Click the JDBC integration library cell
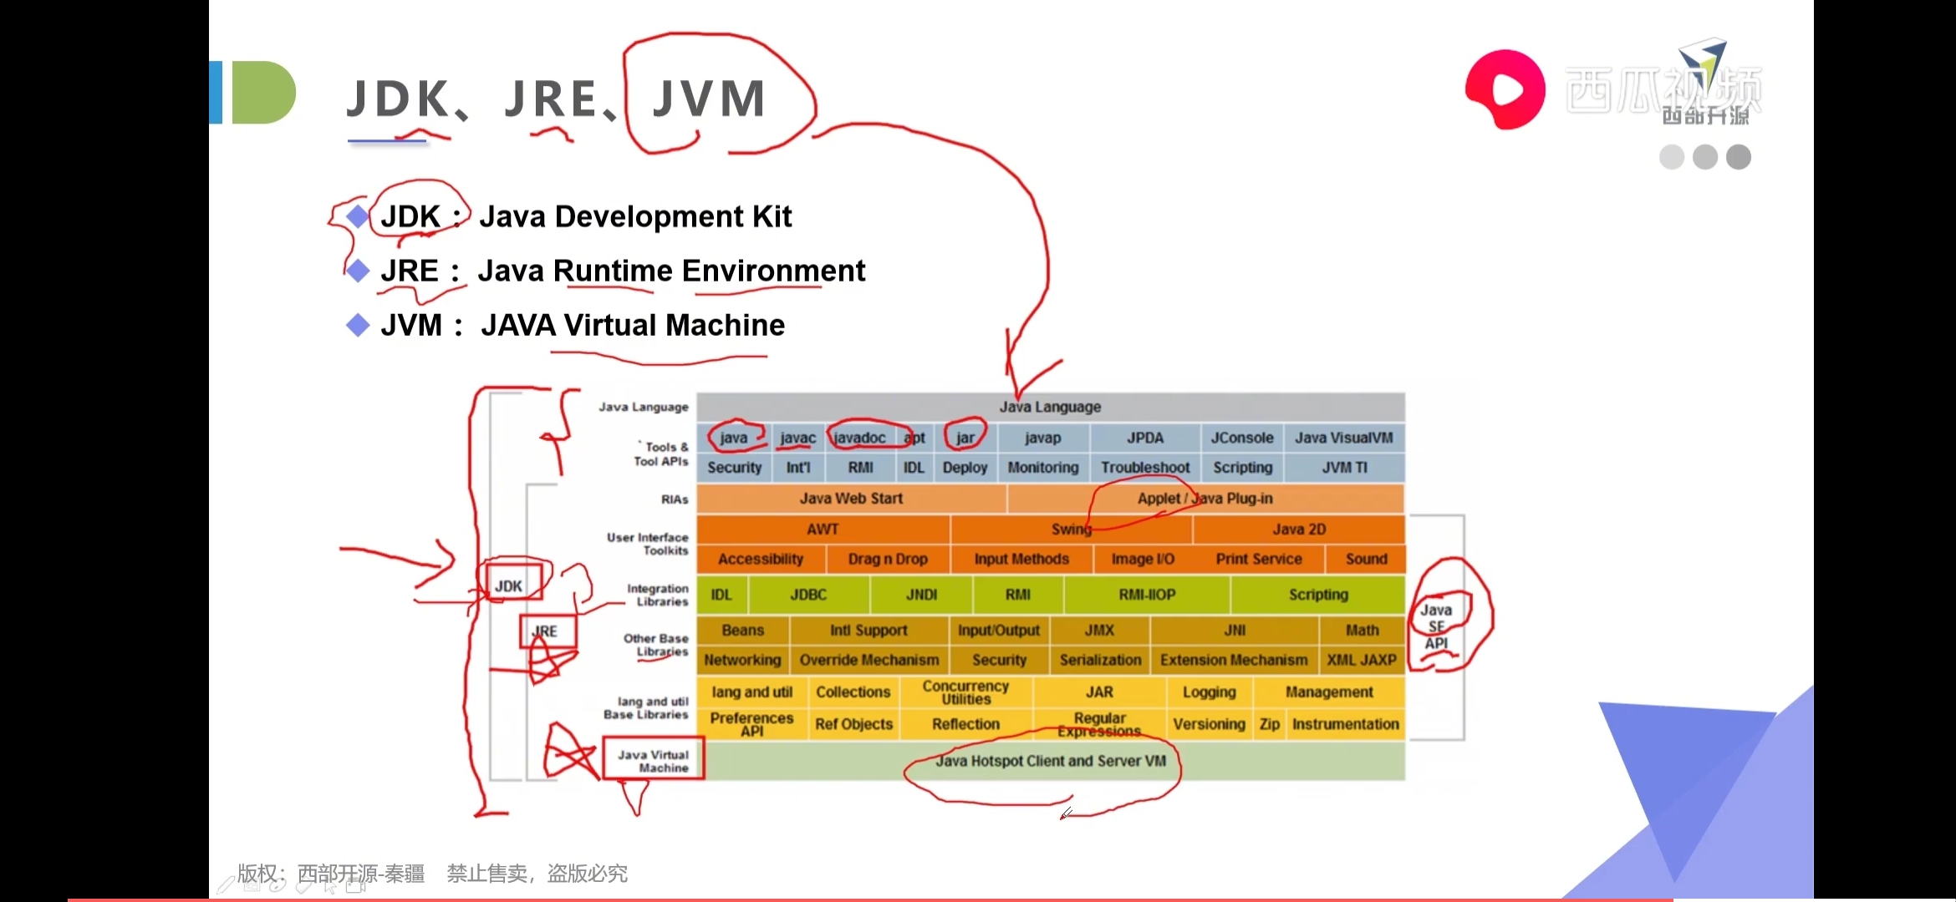Viewport: 1956px width, 902px height. (808, 595)
